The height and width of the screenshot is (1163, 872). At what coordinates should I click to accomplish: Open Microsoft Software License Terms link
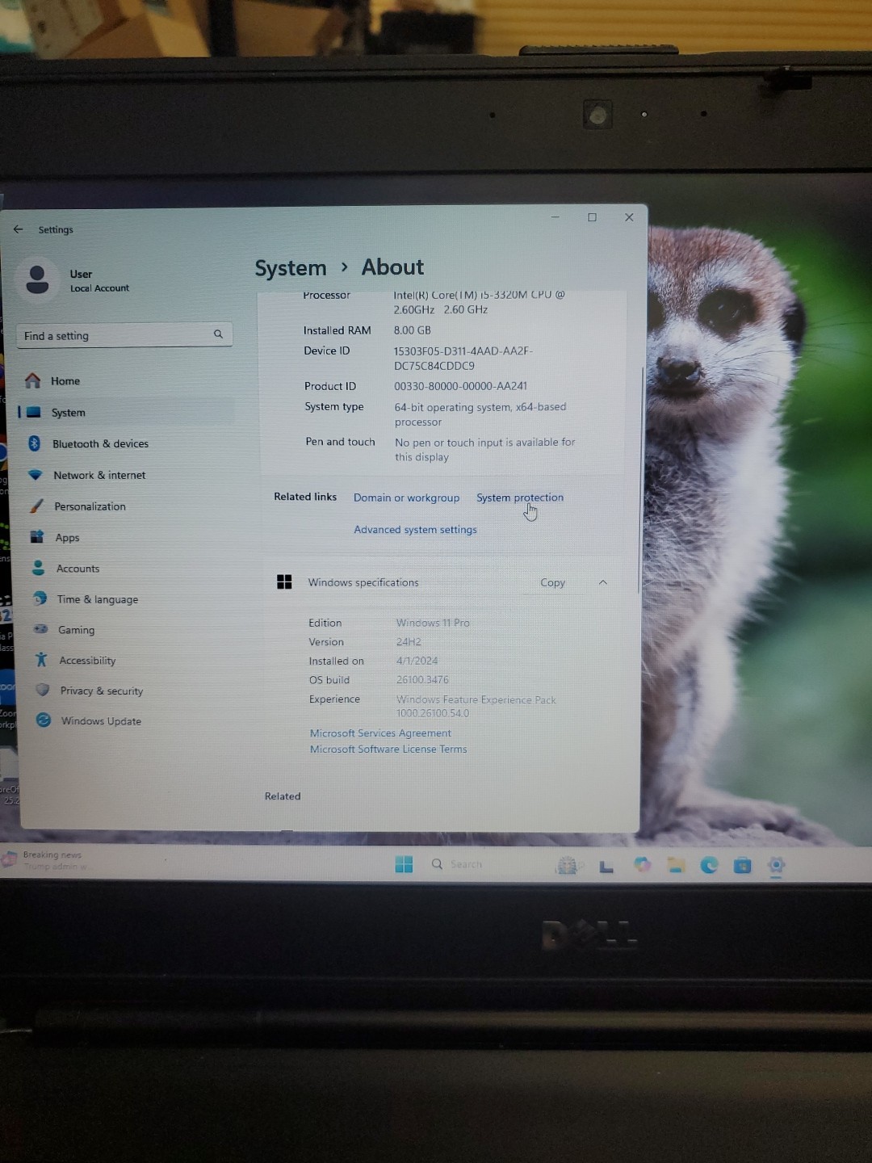(x=388, y=749)
